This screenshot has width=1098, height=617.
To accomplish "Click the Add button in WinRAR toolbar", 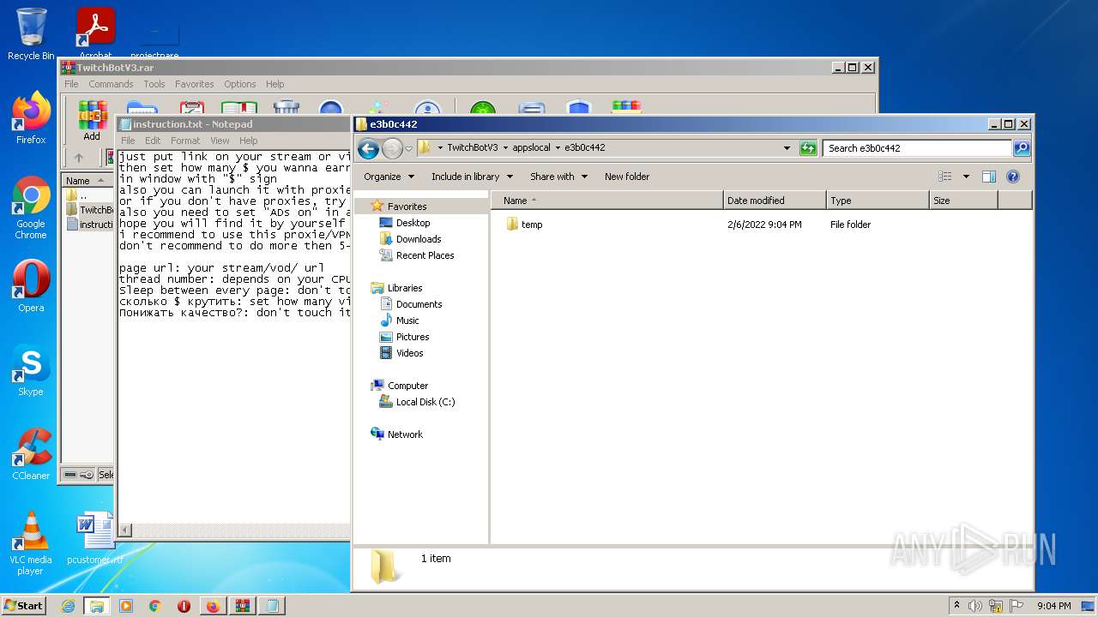I will point(92,120).
